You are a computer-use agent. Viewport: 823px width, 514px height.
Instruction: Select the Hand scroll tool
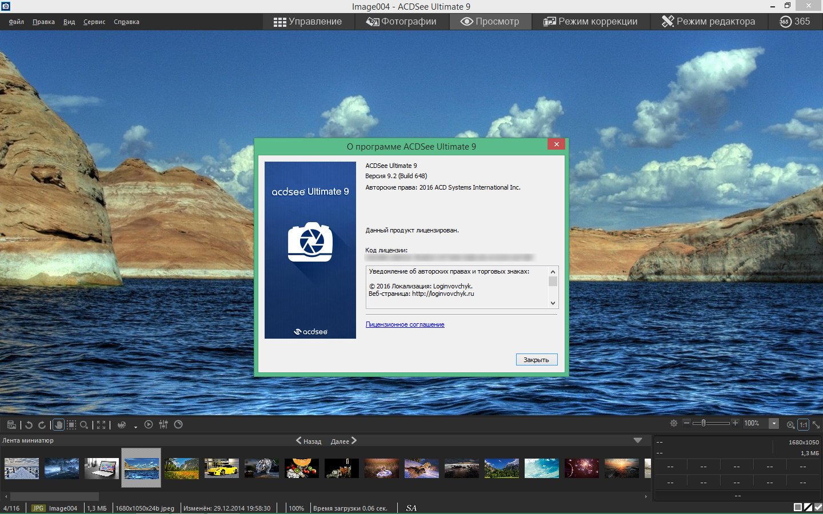pyautogui.click(x=58, y=424)
